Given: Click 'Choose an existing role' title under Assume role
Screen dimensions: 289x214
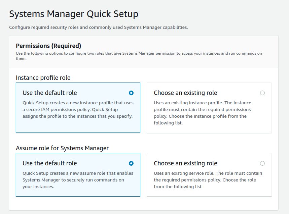Looking at the screenshot, I should 185,163.
